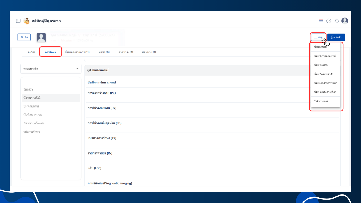361x203 pixels.
Task: Click the แล็บ (Lab) row
Action: 212,170
